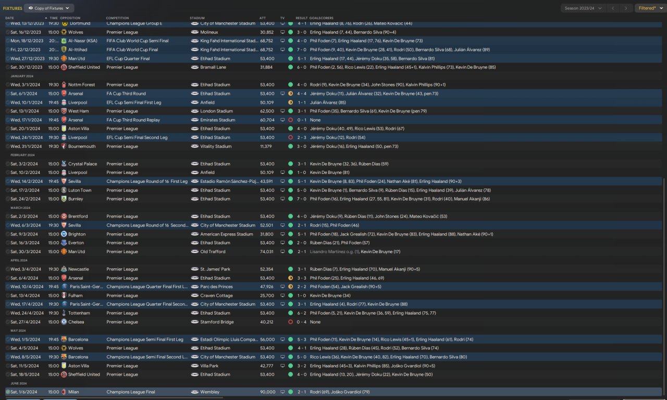Click the 74,031 attendance value
The width and height of the screenshot is (667, 400).
(267, 252)
